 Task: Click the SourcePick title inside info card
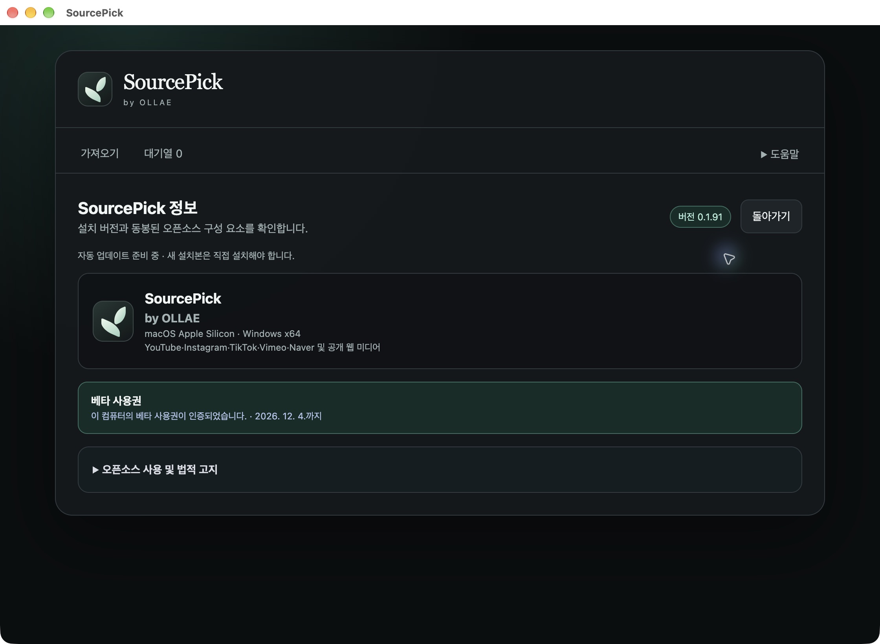click(183, 298)
